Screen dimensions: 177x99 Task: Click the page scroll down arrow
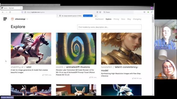(x=153, y=95)
